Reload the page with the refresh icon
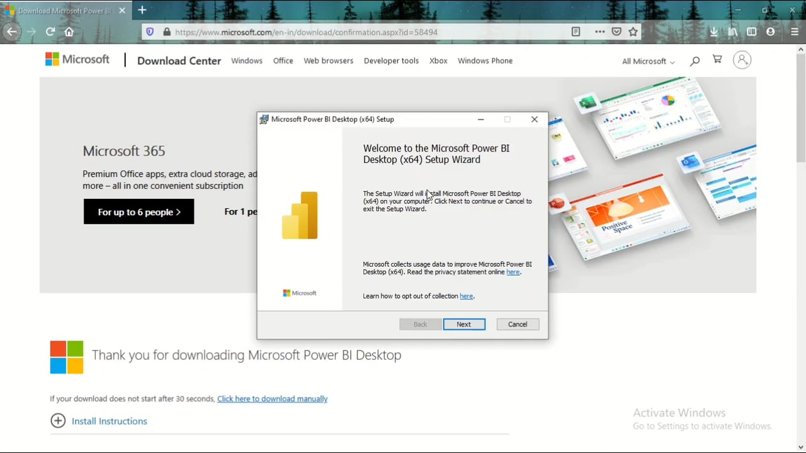806x453 pixels. 50,31
